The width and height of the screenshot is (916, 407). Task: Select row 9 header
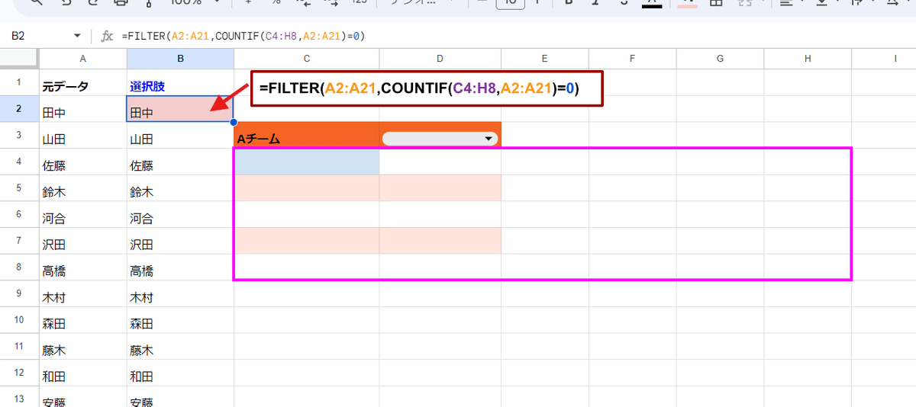click(x=20, y=293)
